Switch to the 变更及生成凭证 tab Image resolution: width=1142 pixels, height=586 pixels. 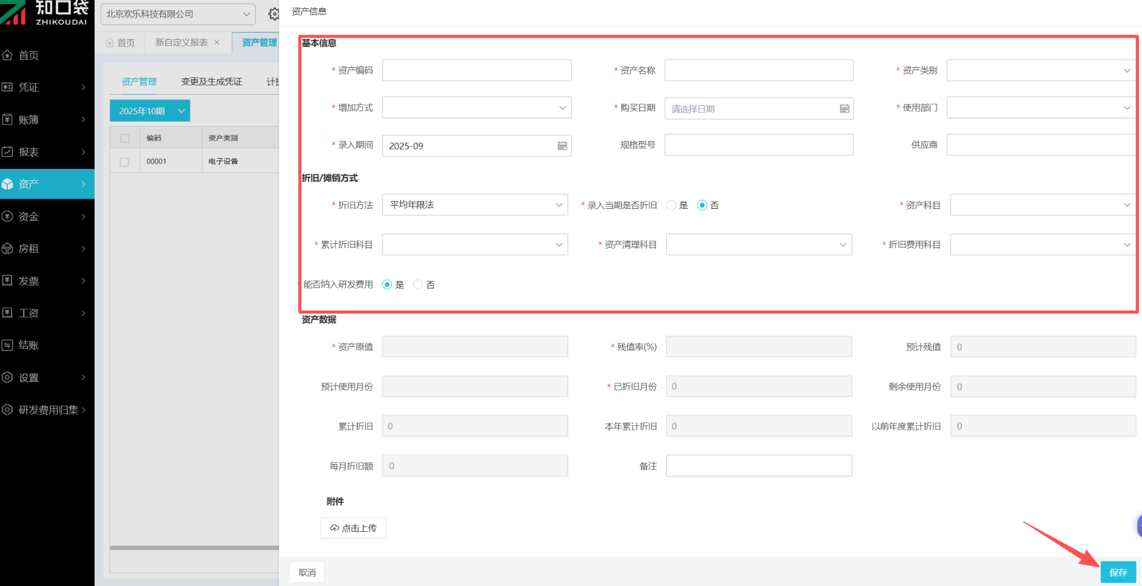(211, 82)
